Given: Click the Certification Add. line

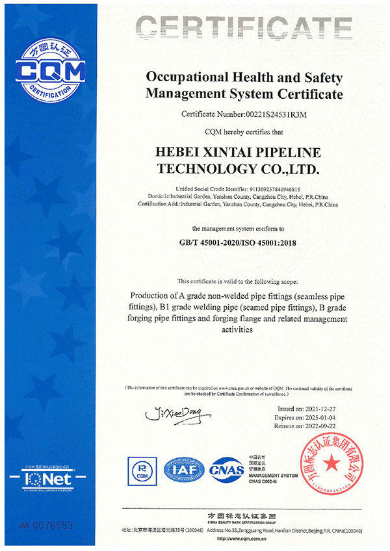Looking at the screenshot, I should point(238,204).
